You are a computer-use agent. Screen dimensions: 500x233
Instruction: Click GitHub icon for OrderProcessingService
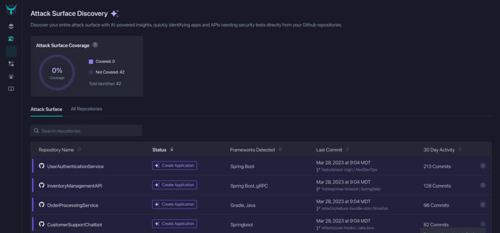coord(41,204)
